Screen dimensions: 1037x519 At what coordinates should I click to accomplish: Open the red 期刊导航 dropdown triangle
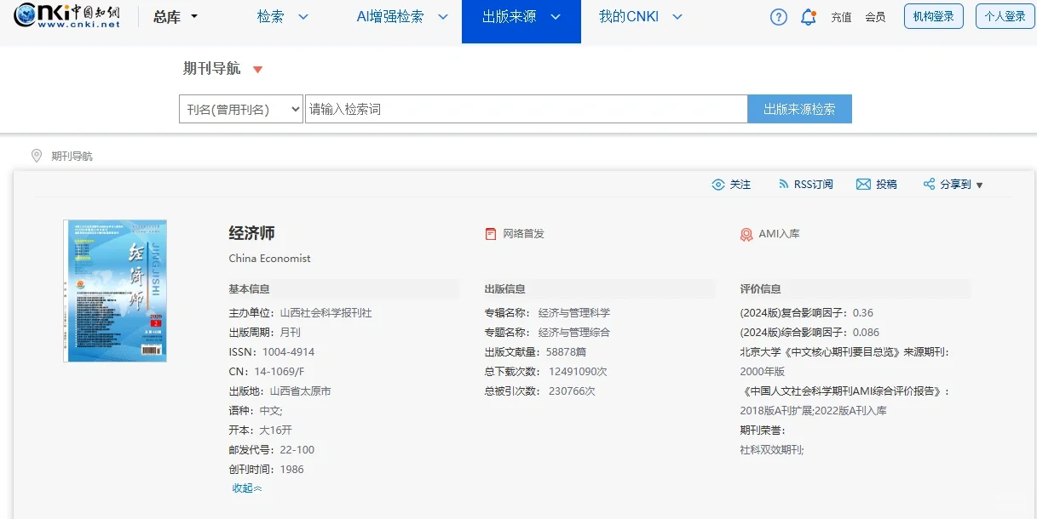(x=258, y=70)
